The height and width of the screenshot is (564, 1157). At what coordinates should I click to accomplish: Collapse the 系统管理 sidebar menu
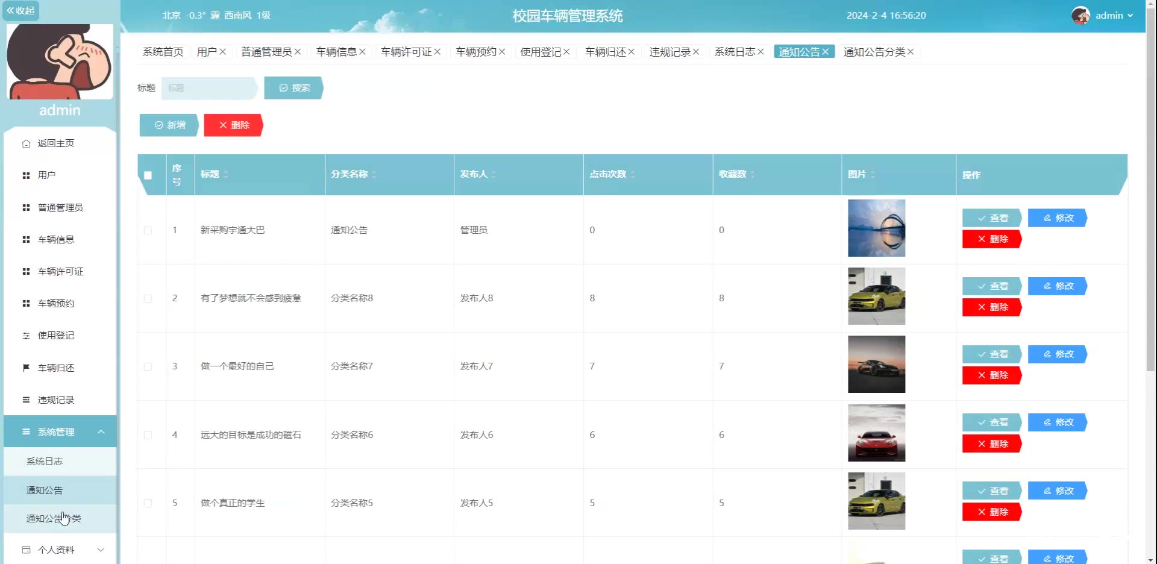coord(101,432)
